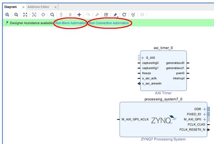This screenshot has height=144, width=214.
Task: Click the Auto-fit selection toolbar icon
Action: 34,15
